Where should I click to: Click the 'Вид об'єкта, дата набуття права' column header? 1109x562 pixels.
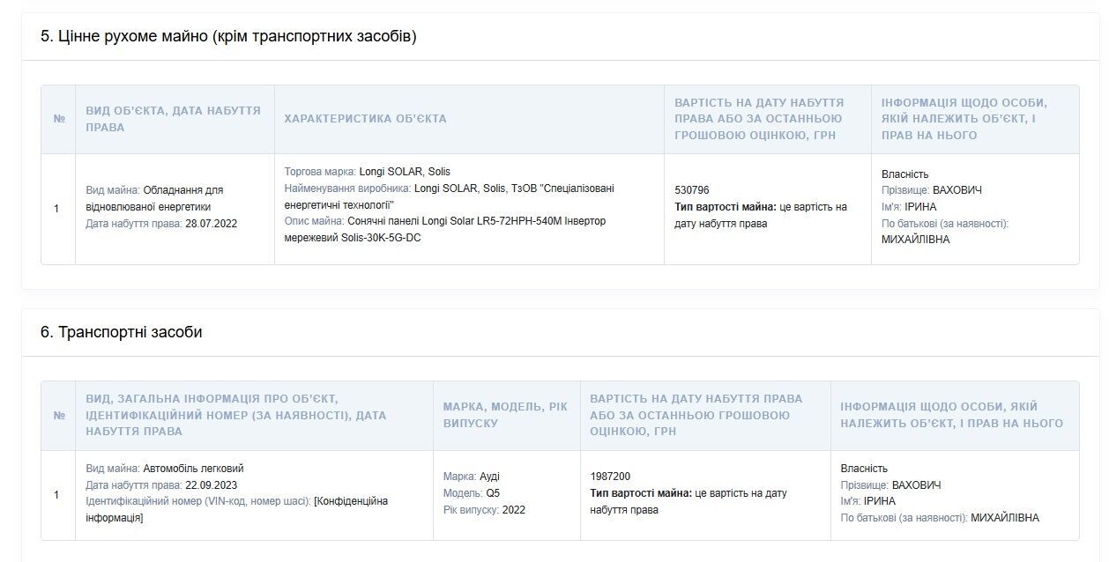pos(174,119)
